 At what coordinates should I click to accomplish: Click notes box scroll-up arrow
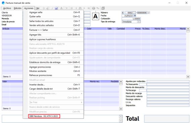(x=121, y=117)
